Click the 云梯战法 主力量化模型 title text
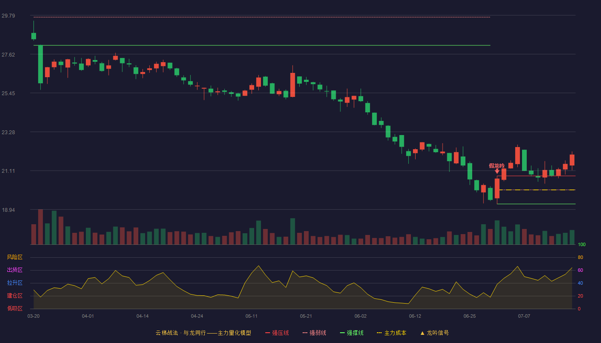This screenshot has height=343, width=601. click(203, 333)
